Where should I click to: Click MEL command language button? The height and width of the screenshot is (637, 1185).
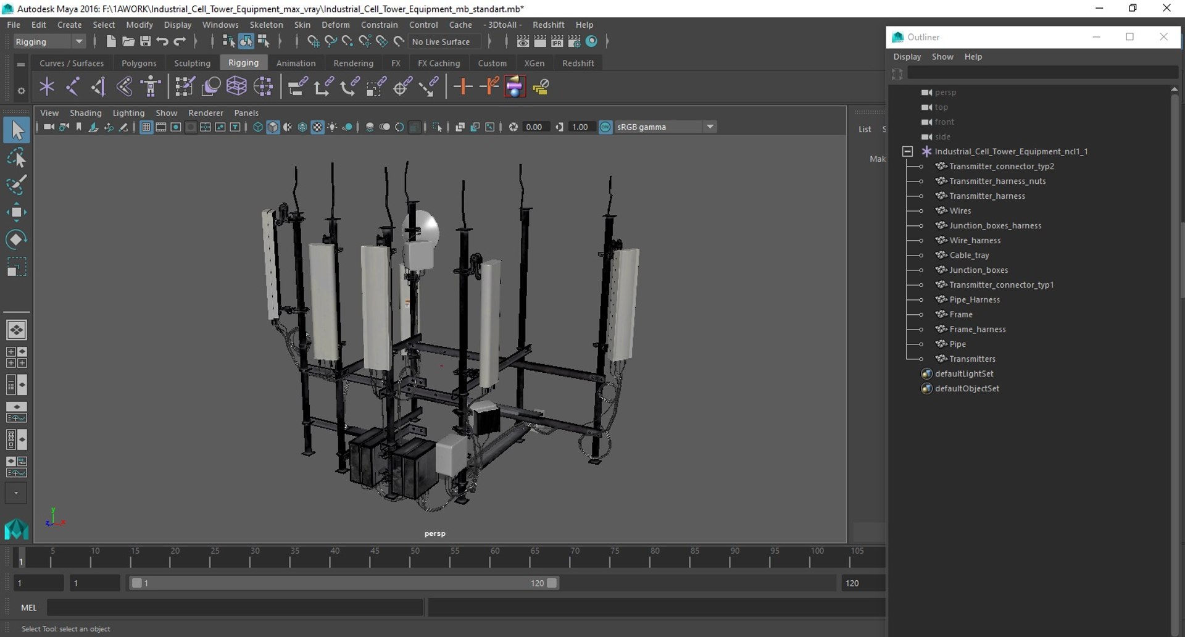coord(29,607)
